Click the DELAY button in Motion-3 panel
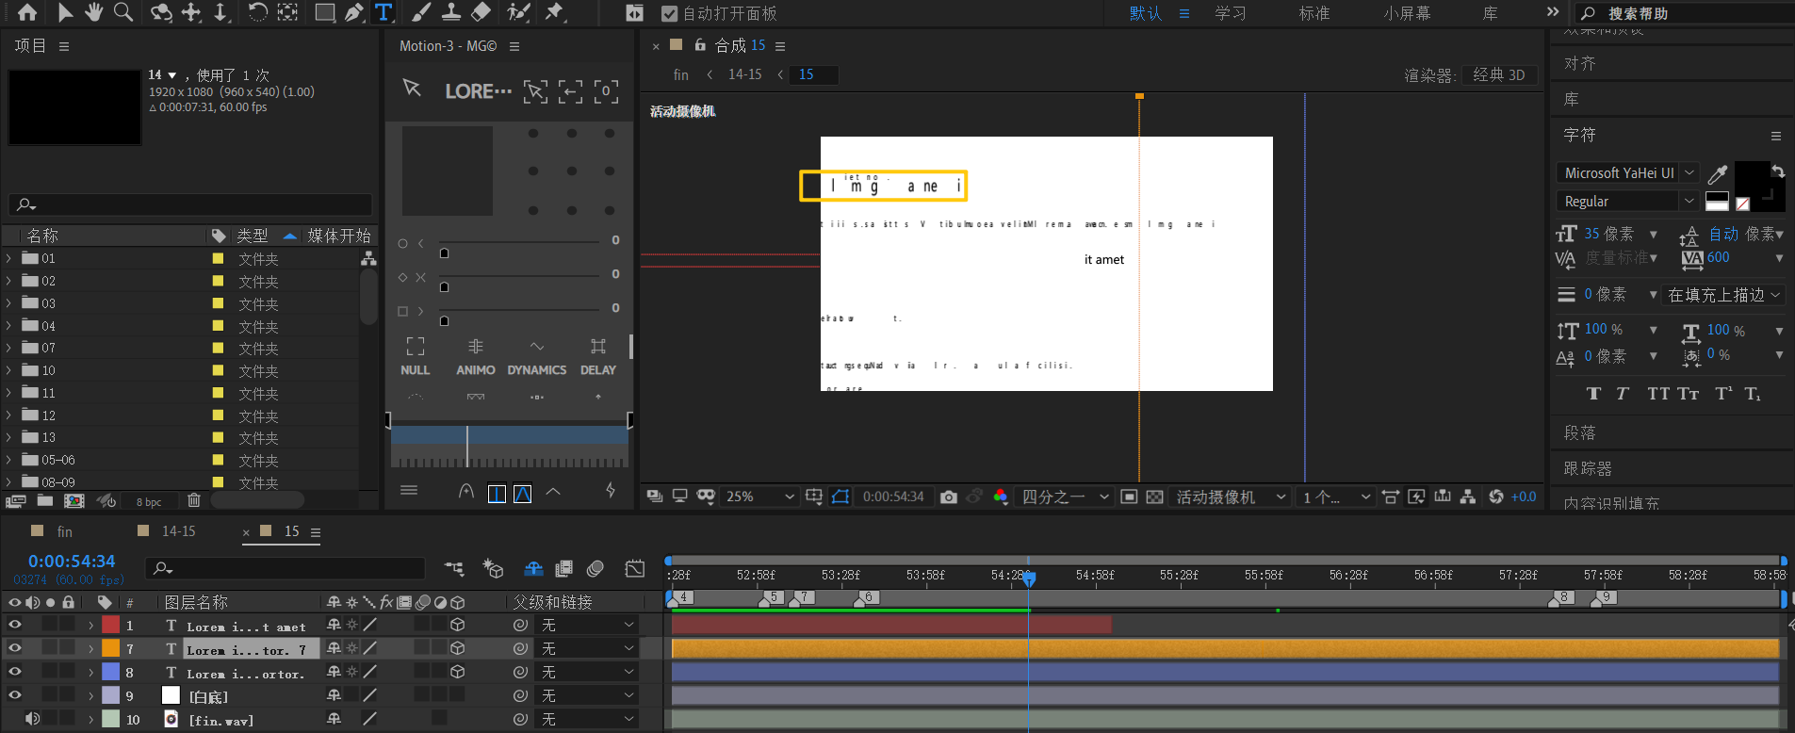The height and width of the screenshot is (733, 1795). (x=598, y=357)
